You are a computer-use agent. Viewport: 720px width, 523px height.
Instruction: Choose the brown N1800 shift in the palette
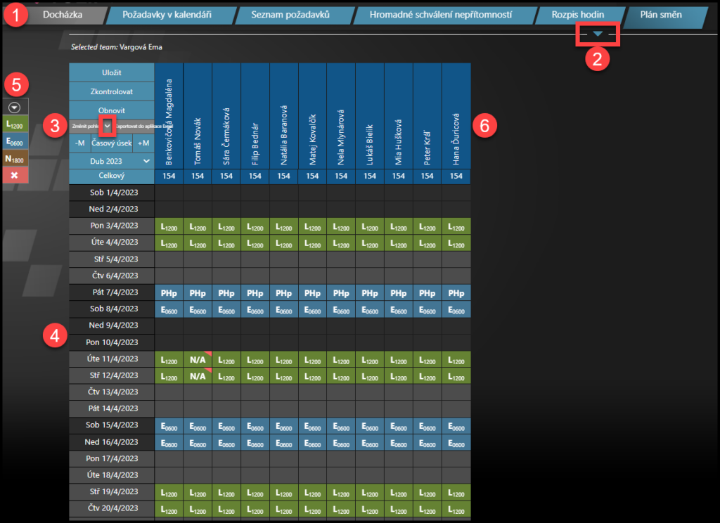point(15,159)
